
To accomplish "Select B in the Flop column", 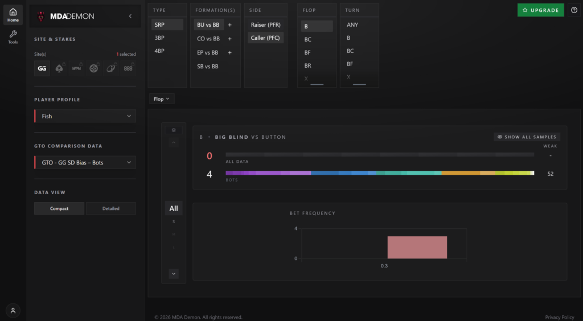I will (x=317, y=26).
